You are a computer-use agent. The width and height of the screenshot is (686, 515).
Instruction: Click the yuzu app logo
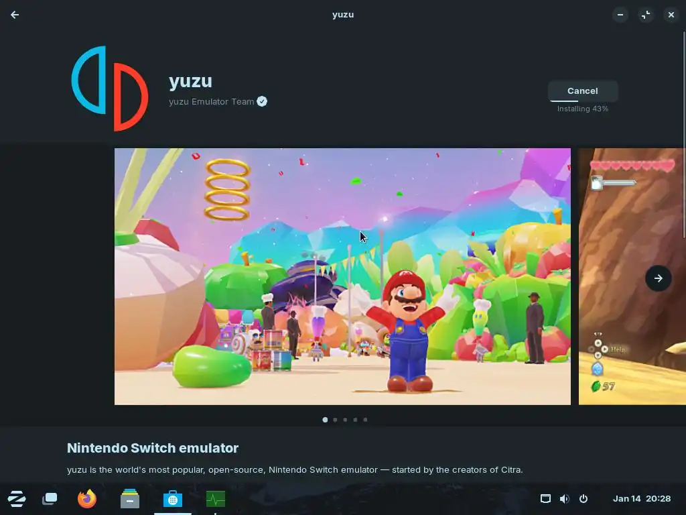pyautogui.click(x=110, y=89)
